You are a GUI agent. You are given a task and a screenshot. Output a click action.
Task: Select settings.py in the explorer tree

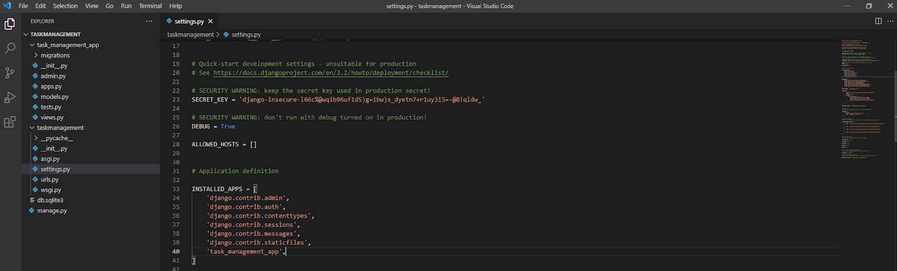[90, 169]
